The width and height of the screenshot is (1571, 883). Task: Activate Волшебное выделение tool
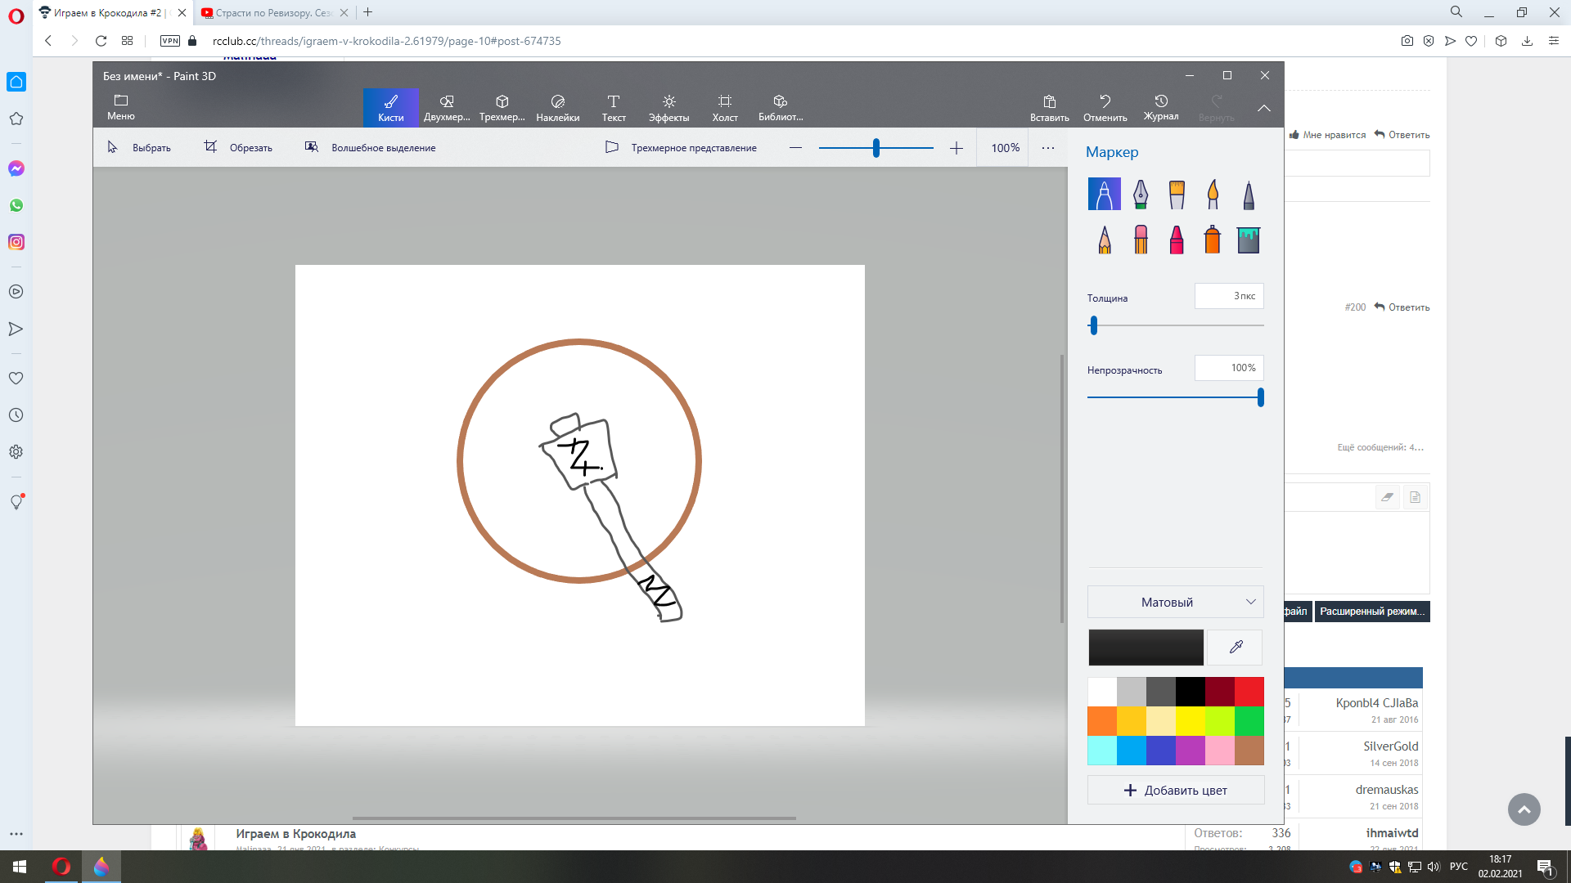[x=370, y=148]
